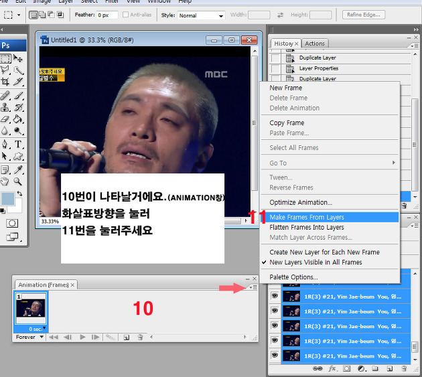
Task: Select the Pen tool
Action: pyautogui.click(x=5, y=144)
